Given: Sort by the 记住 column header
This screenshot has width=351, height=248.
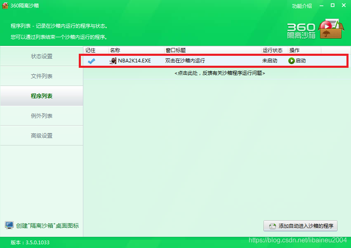Looking at the screenshot, I should pyautogui.click(x=96, y=50).
